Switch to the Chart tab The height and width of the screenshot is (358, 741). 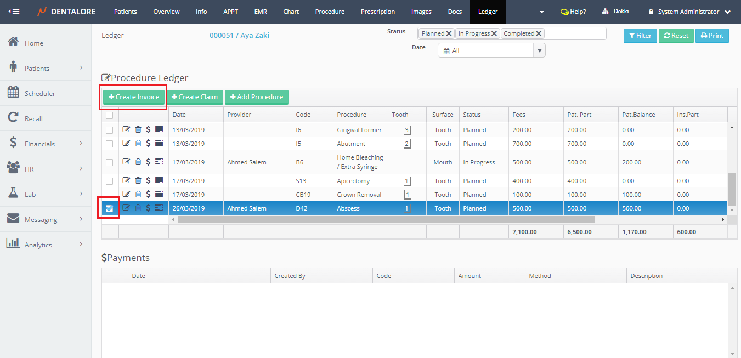click(291, 12)
